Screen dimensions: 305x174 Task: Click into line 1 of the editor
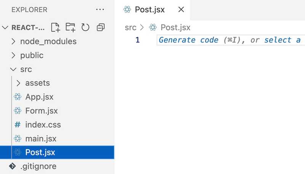click(229, 40)
